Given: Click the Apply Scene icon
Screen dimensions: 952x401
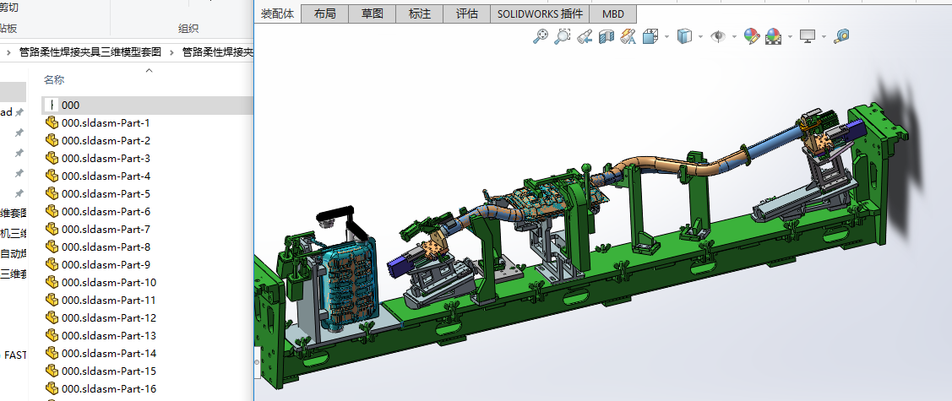Looking at the screenshot, I should [773, 36].
